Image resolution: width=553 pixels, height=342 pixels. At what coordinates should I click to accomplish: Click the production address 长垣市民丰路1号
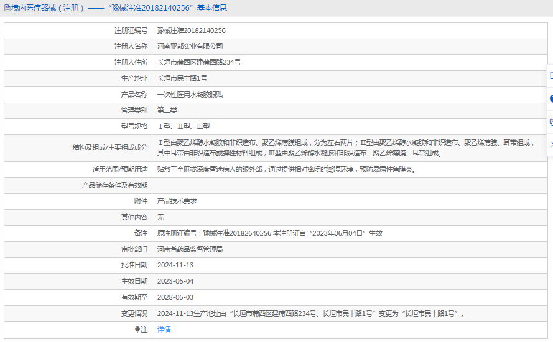(182, 78)
